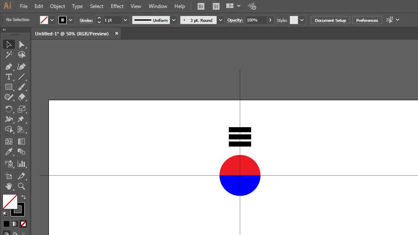Select the Symbol Sprayer tool
Screen dimensions: 418x235
9,163
